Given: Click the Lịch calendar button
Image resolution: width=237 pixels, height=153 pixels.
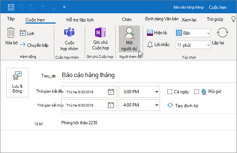Looking at the screenshot, I should pyautogui.click(x=27, y=33).
